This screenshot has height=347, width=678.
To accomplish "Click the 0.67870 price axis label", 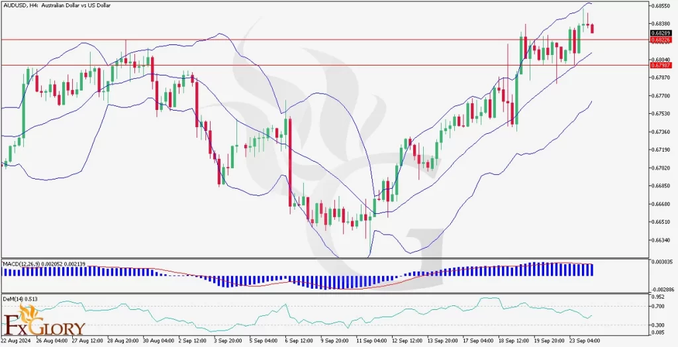I will [661, 77].
